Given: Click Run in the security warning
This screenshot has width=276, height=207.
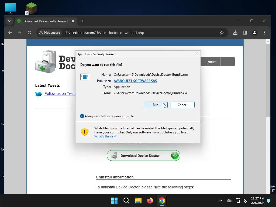Looking at the screenshot, I should [156, 105].
